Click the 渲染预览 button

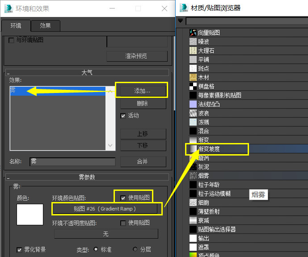[x=137, y=56]
